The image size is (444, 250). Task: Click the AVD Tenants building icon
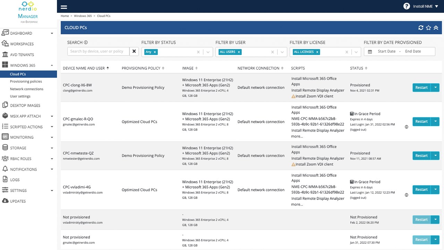point(5,55)
